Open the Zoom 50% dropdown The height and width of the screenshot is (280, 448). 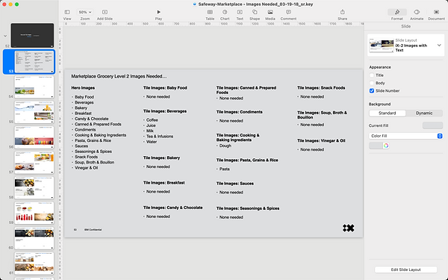(x=85, y=12)
